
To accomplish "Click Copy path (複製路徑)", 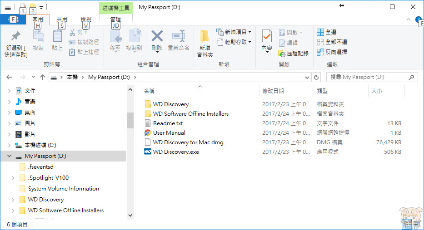I will 84,42.
